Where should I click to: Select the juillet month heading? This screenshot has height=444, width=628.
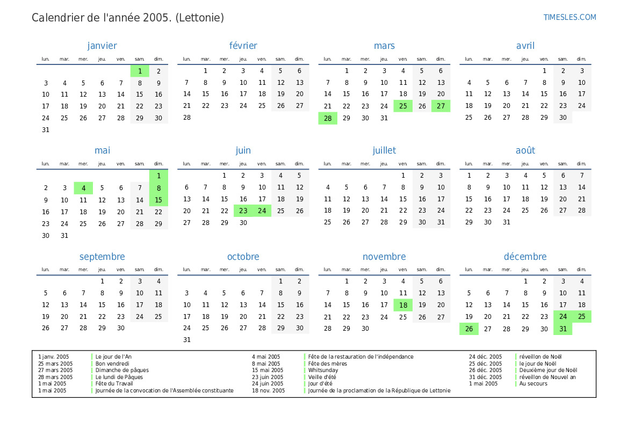[384, 151]
